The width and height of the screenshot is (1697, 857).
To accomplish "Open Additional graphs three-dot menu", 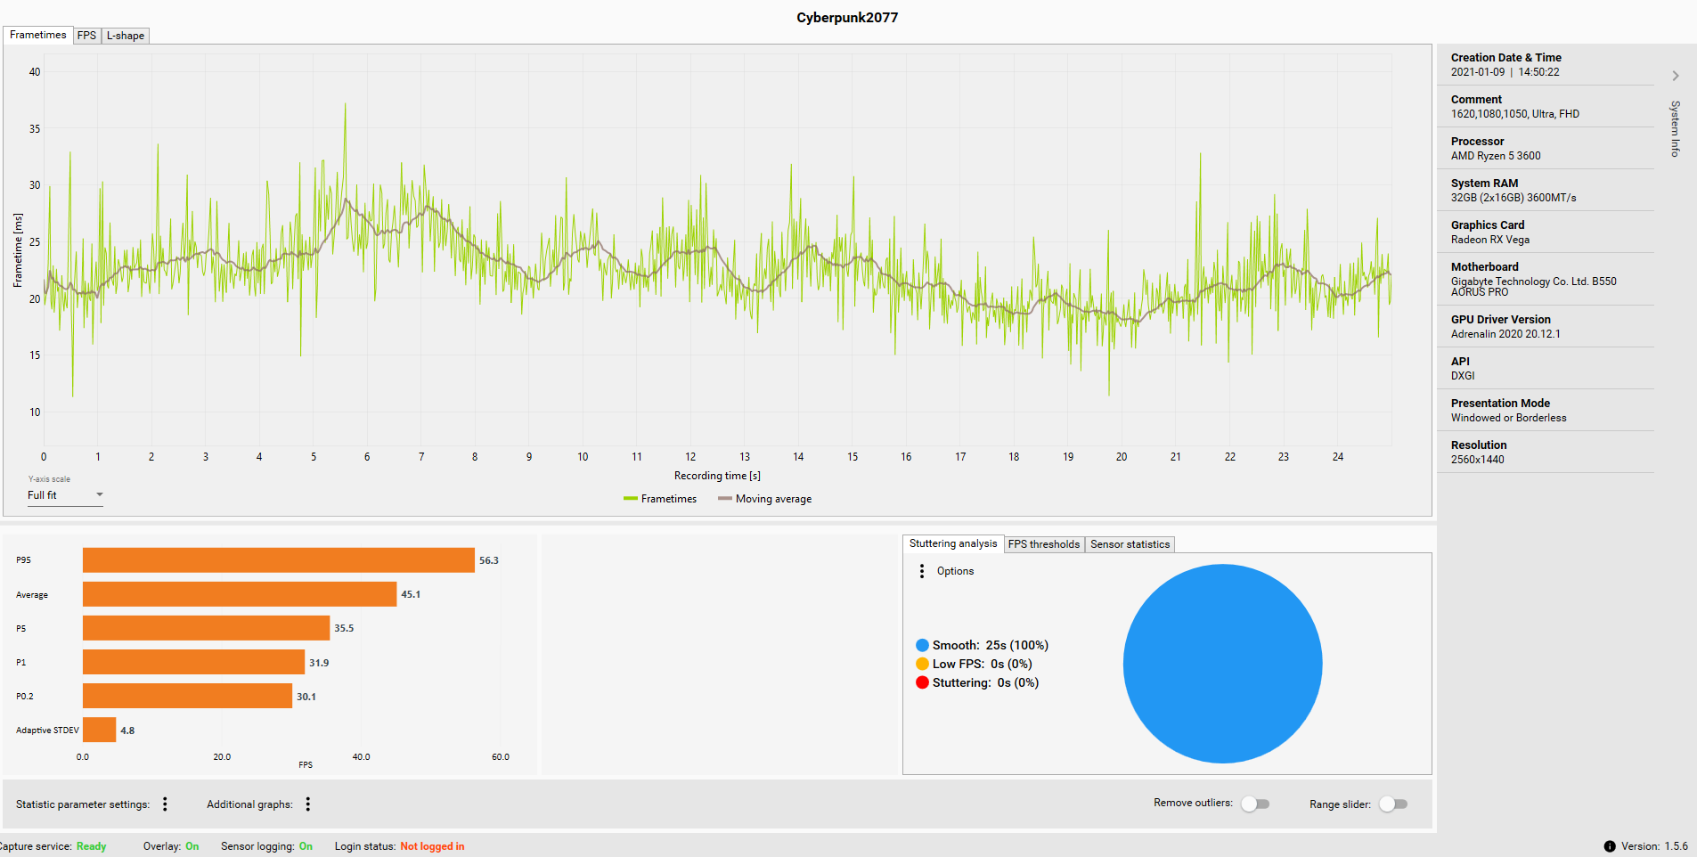I will point(308,804).
